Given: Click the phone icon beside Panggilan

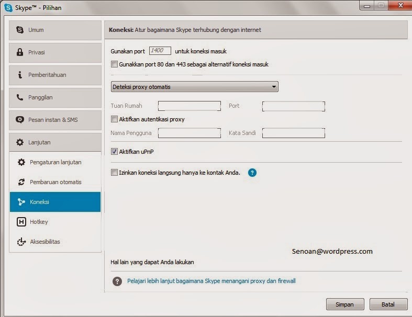Looking at the screenshot, I should coord(20,97).
